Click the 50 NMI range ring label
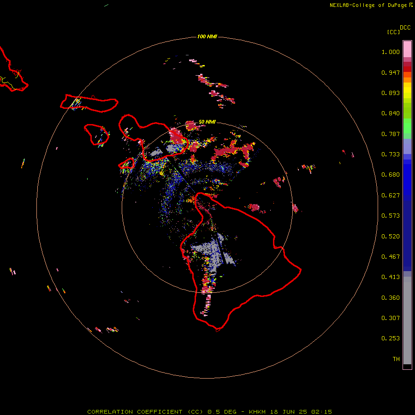Screen dimensions: 415x415 (x=207, y=122)
